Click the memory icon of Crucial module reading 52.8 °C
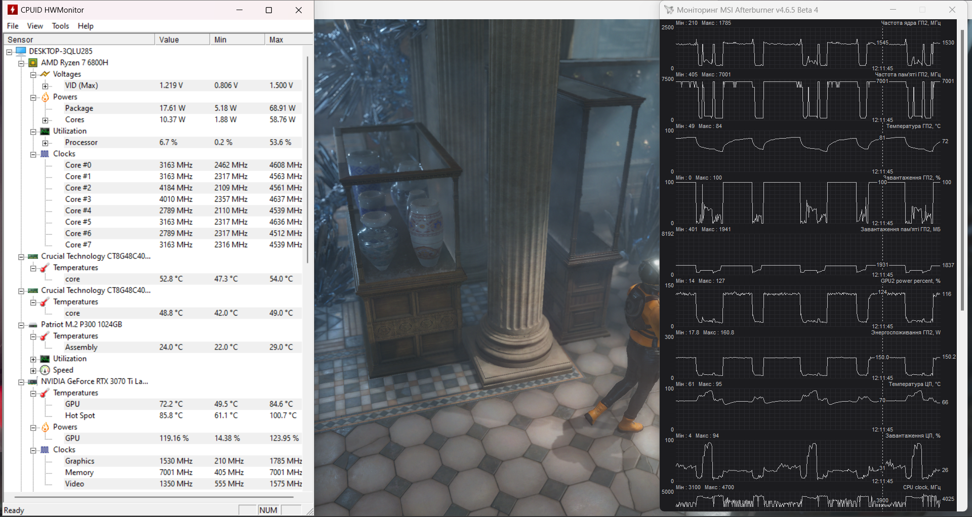This screenshot has width=972, height=517. point(33,256)
